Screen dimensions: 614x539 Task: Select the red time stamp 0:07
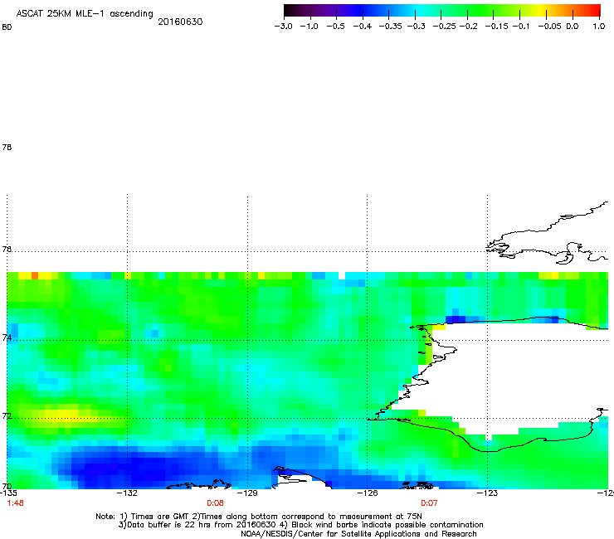point(429,503)
